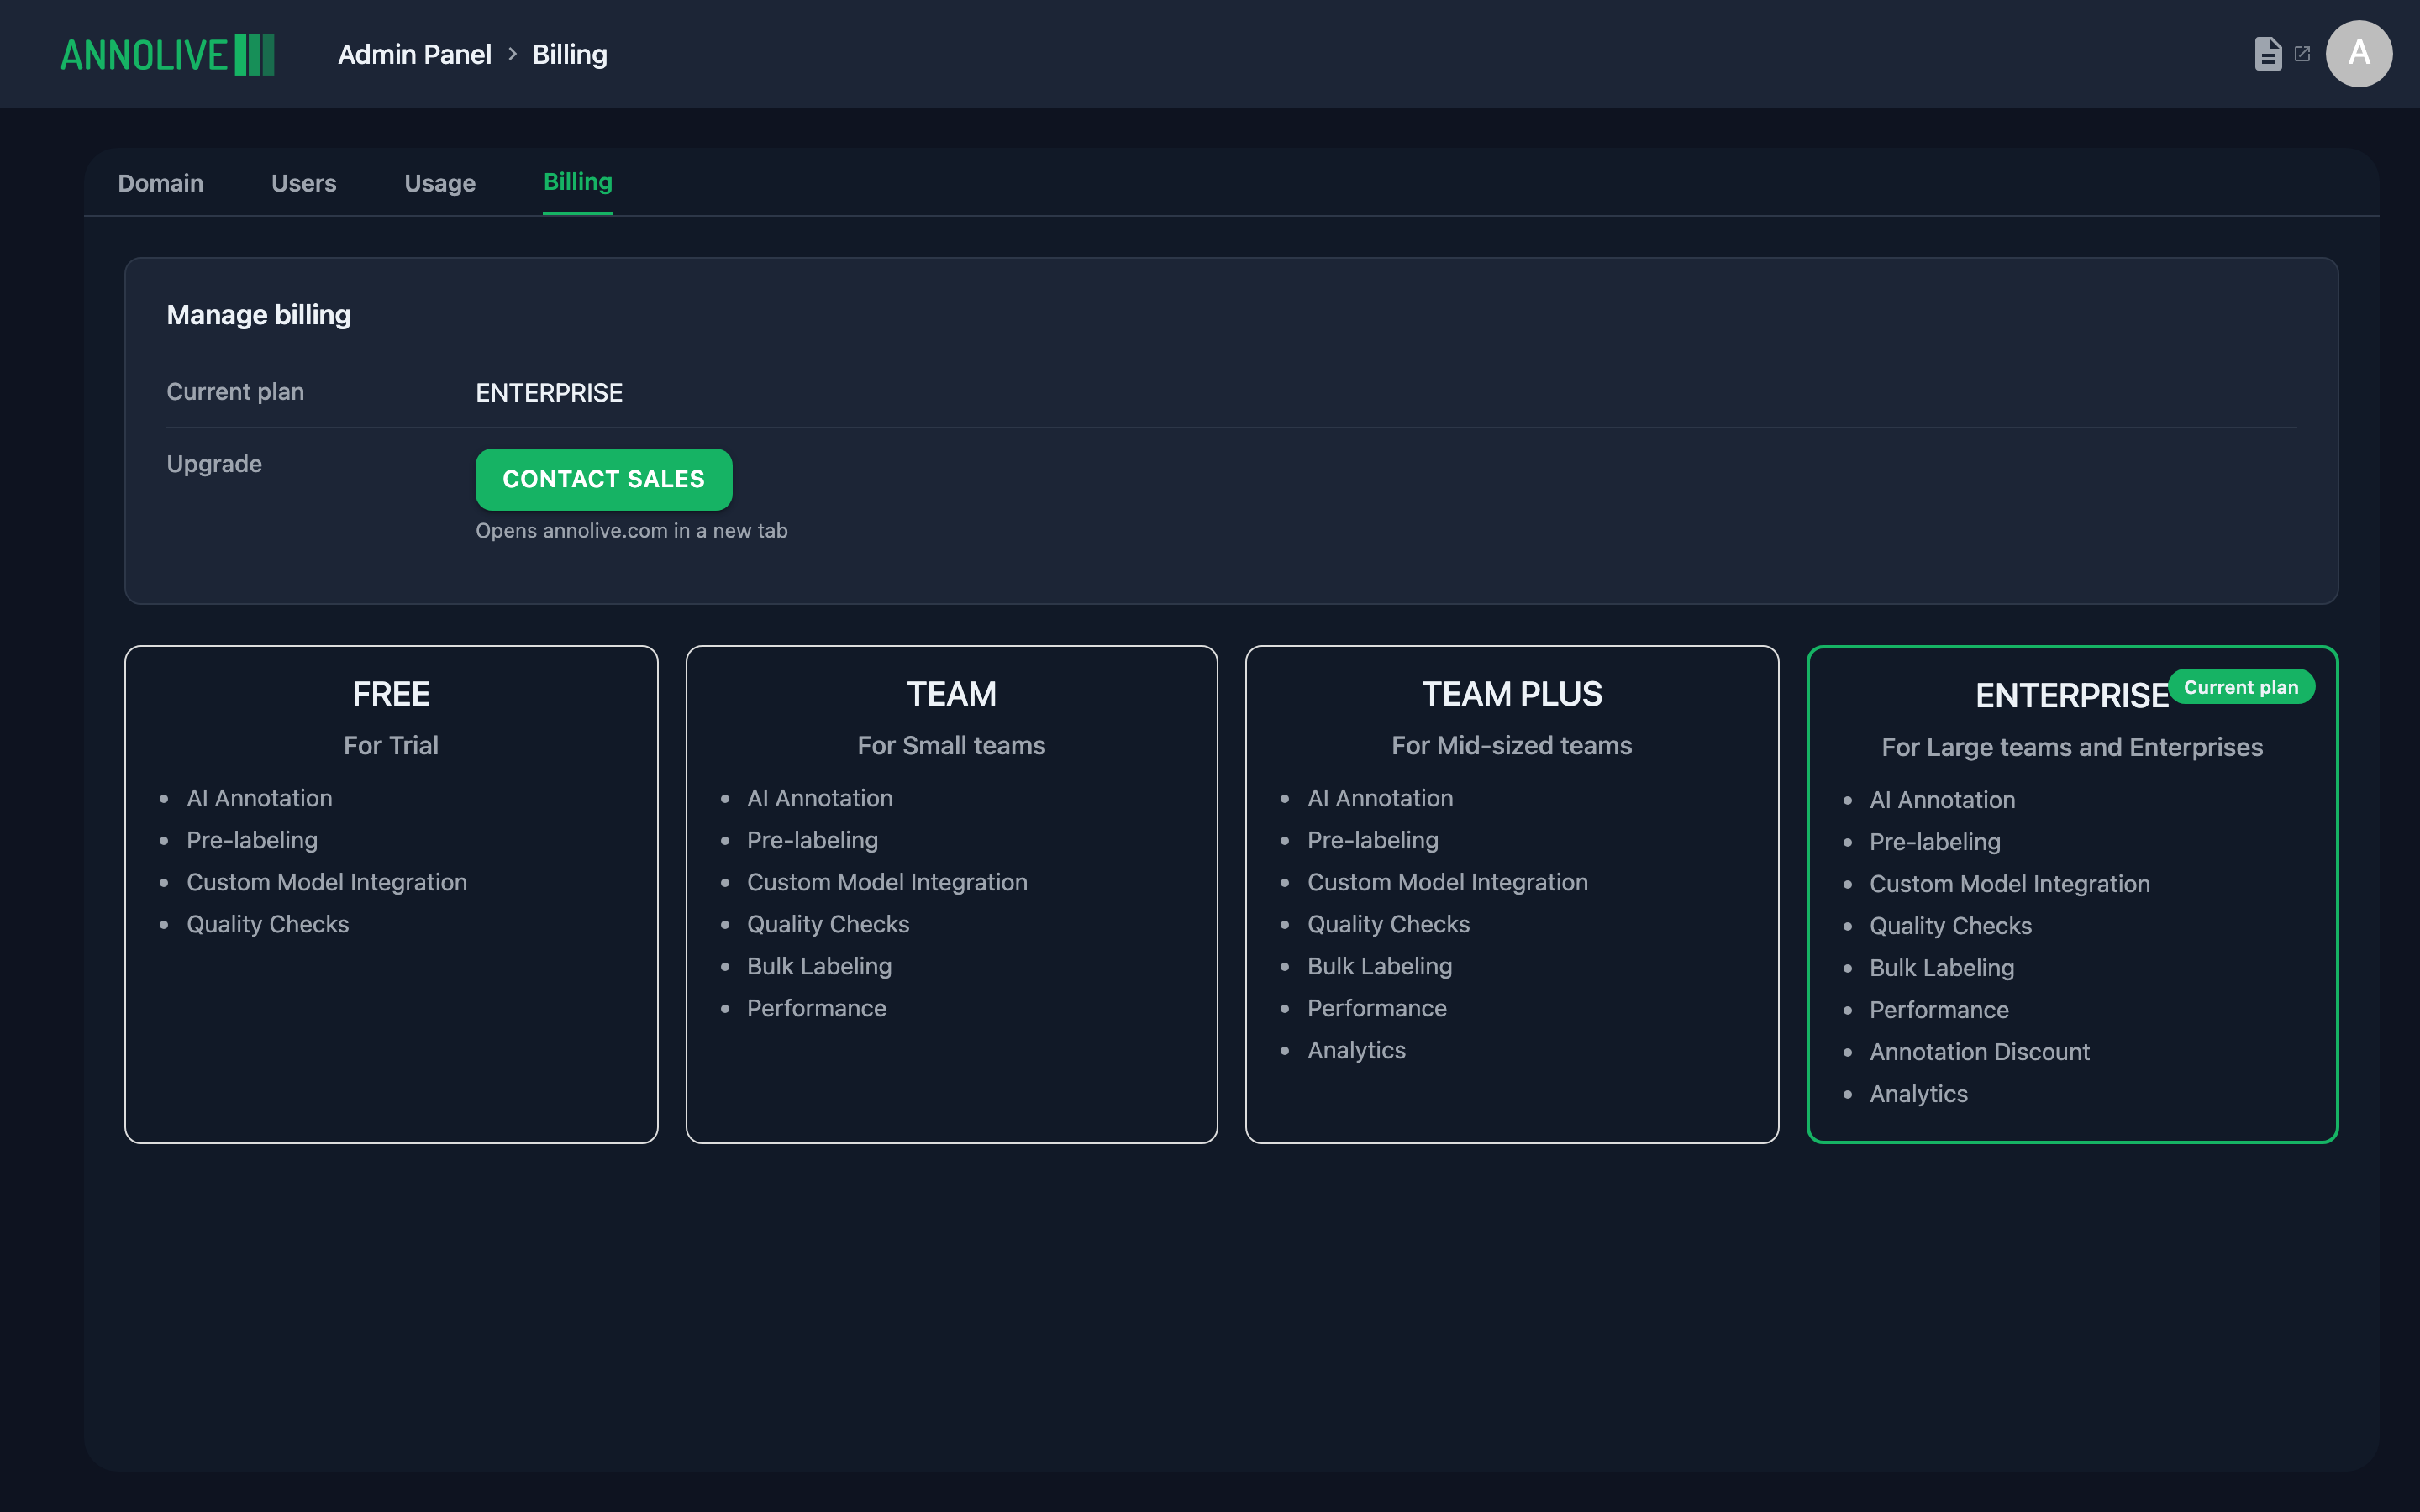
Task: Click Bulk Labeling in the TEAM card
Action: pos(820,966)
